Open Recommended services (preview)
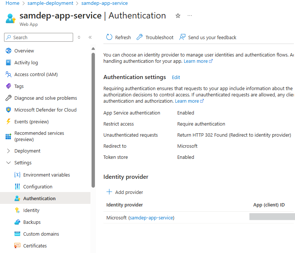Image resolution: width=295 pixels, height=253 pixels. click(x=39, y=136)
